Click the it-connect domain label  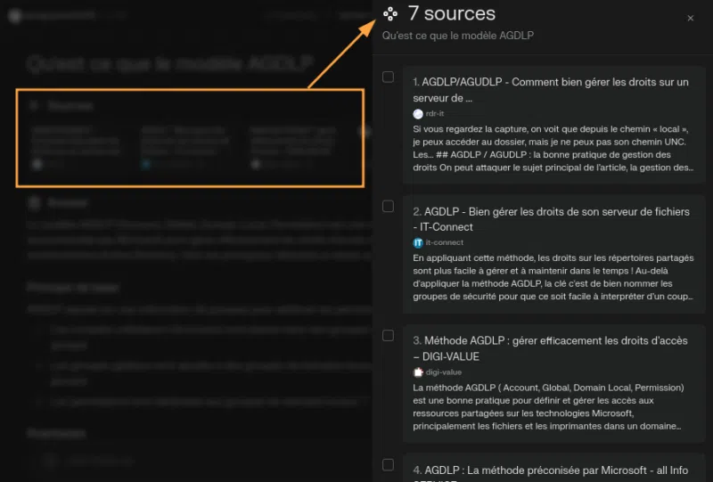[x=444, y=243]
